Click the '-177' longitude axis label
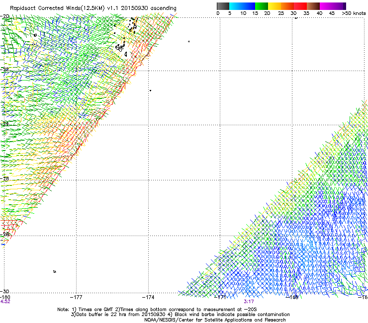The height and width of the screenshot is (323, 368). coord(76,297)
